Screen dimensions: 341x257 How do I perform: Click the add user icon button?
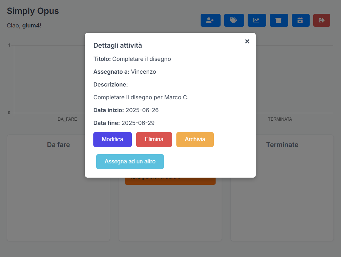coord(210,20)
